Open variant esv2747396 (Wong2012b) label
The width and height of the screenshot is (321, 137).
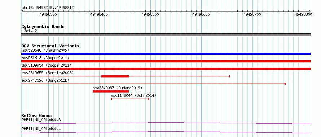click(45, 80)
